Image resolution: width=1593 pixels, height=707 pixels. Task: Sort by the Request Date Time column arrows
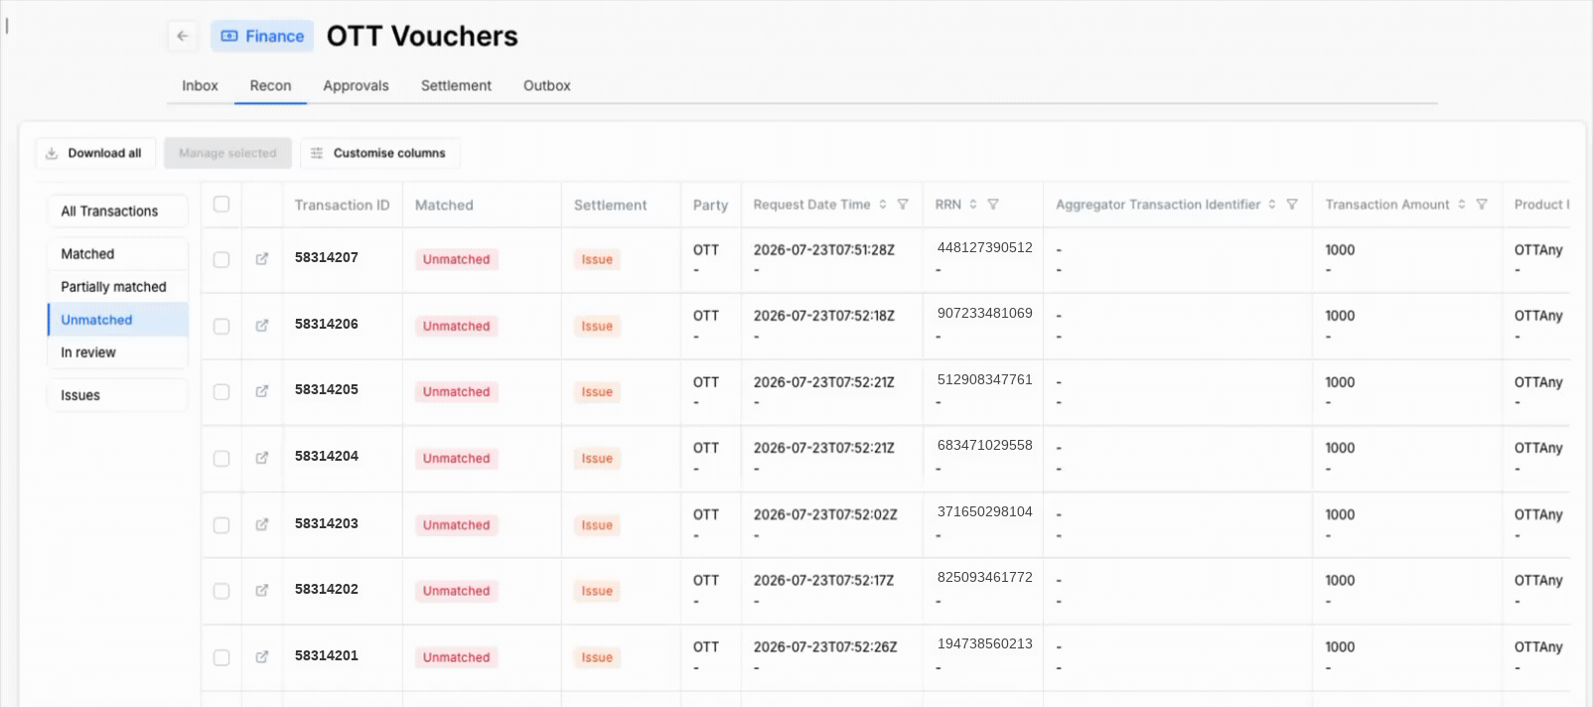(x=882, y=205)
